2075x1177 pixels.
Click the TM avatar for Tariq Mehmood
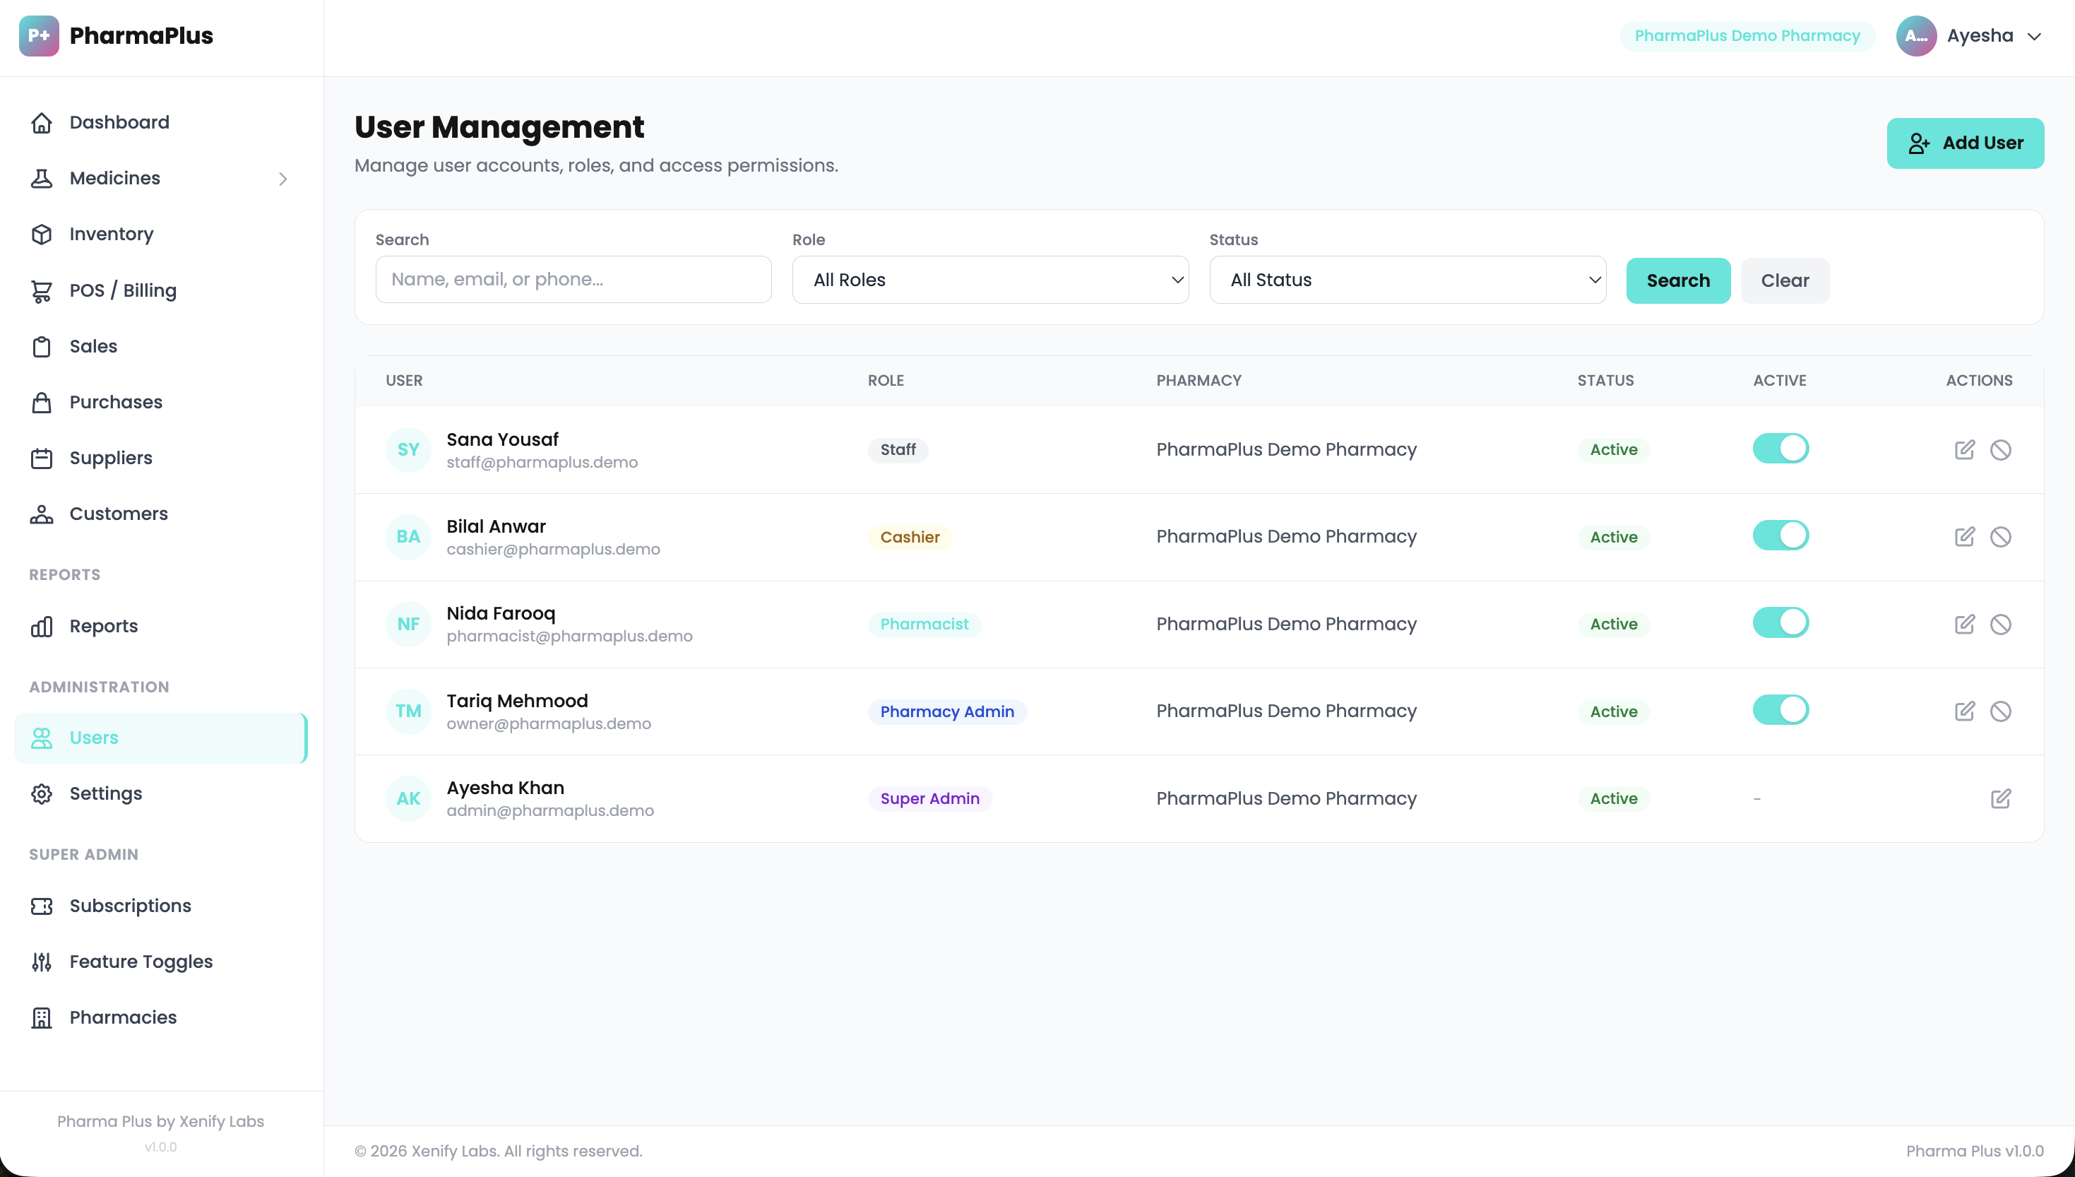(408, 711)
